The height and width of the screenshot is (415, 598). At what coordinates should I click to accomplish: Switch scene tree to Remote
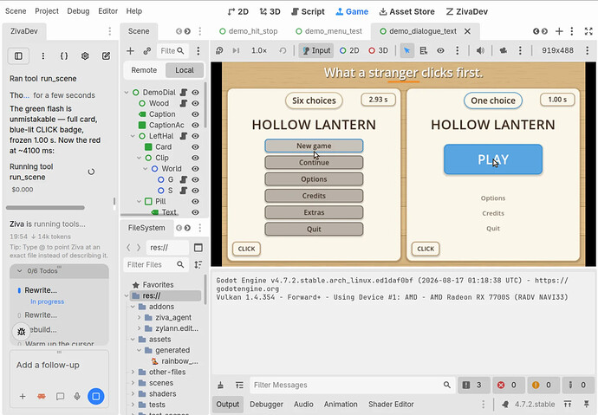pyautogui.click(x=144, y=70)
